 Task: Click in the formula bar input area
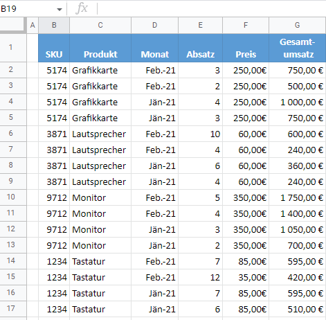[x=212, y=9]
